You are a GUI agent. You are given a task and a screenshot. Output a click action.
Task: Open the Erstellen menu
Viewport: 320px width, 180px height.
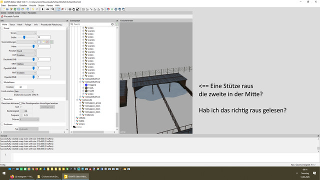pyautogui.click(x=23, y=5)
